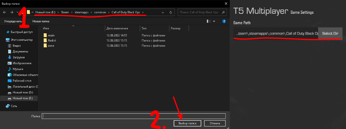
Task: Cancel dialog with Отмена button
Action: tap(215, 123)
